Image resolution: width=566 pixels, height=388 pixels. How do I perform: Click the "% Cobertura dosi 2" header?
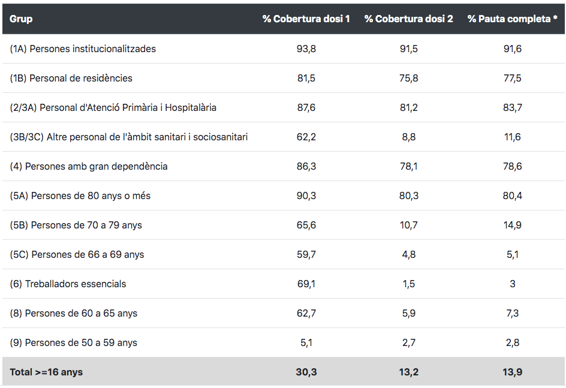408,19
